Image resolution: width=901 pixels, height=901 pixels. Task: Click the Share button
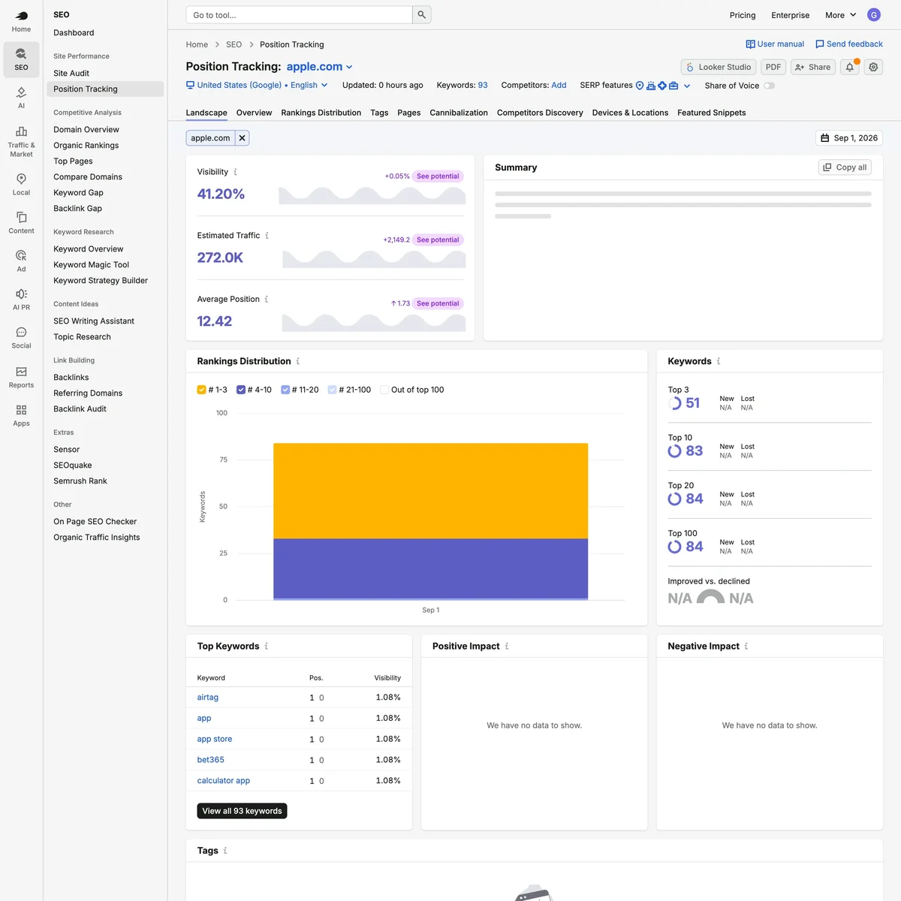[x=813, y=67]
